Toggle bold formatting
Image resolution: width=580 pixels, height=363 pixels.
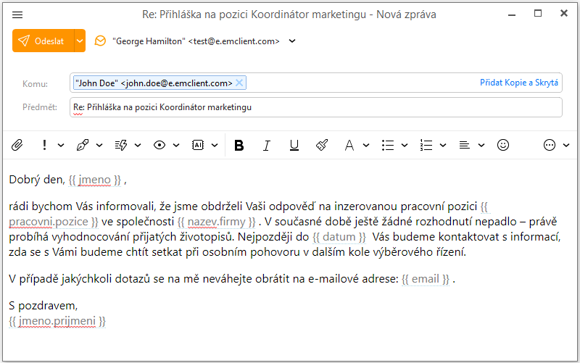(239, 145)
